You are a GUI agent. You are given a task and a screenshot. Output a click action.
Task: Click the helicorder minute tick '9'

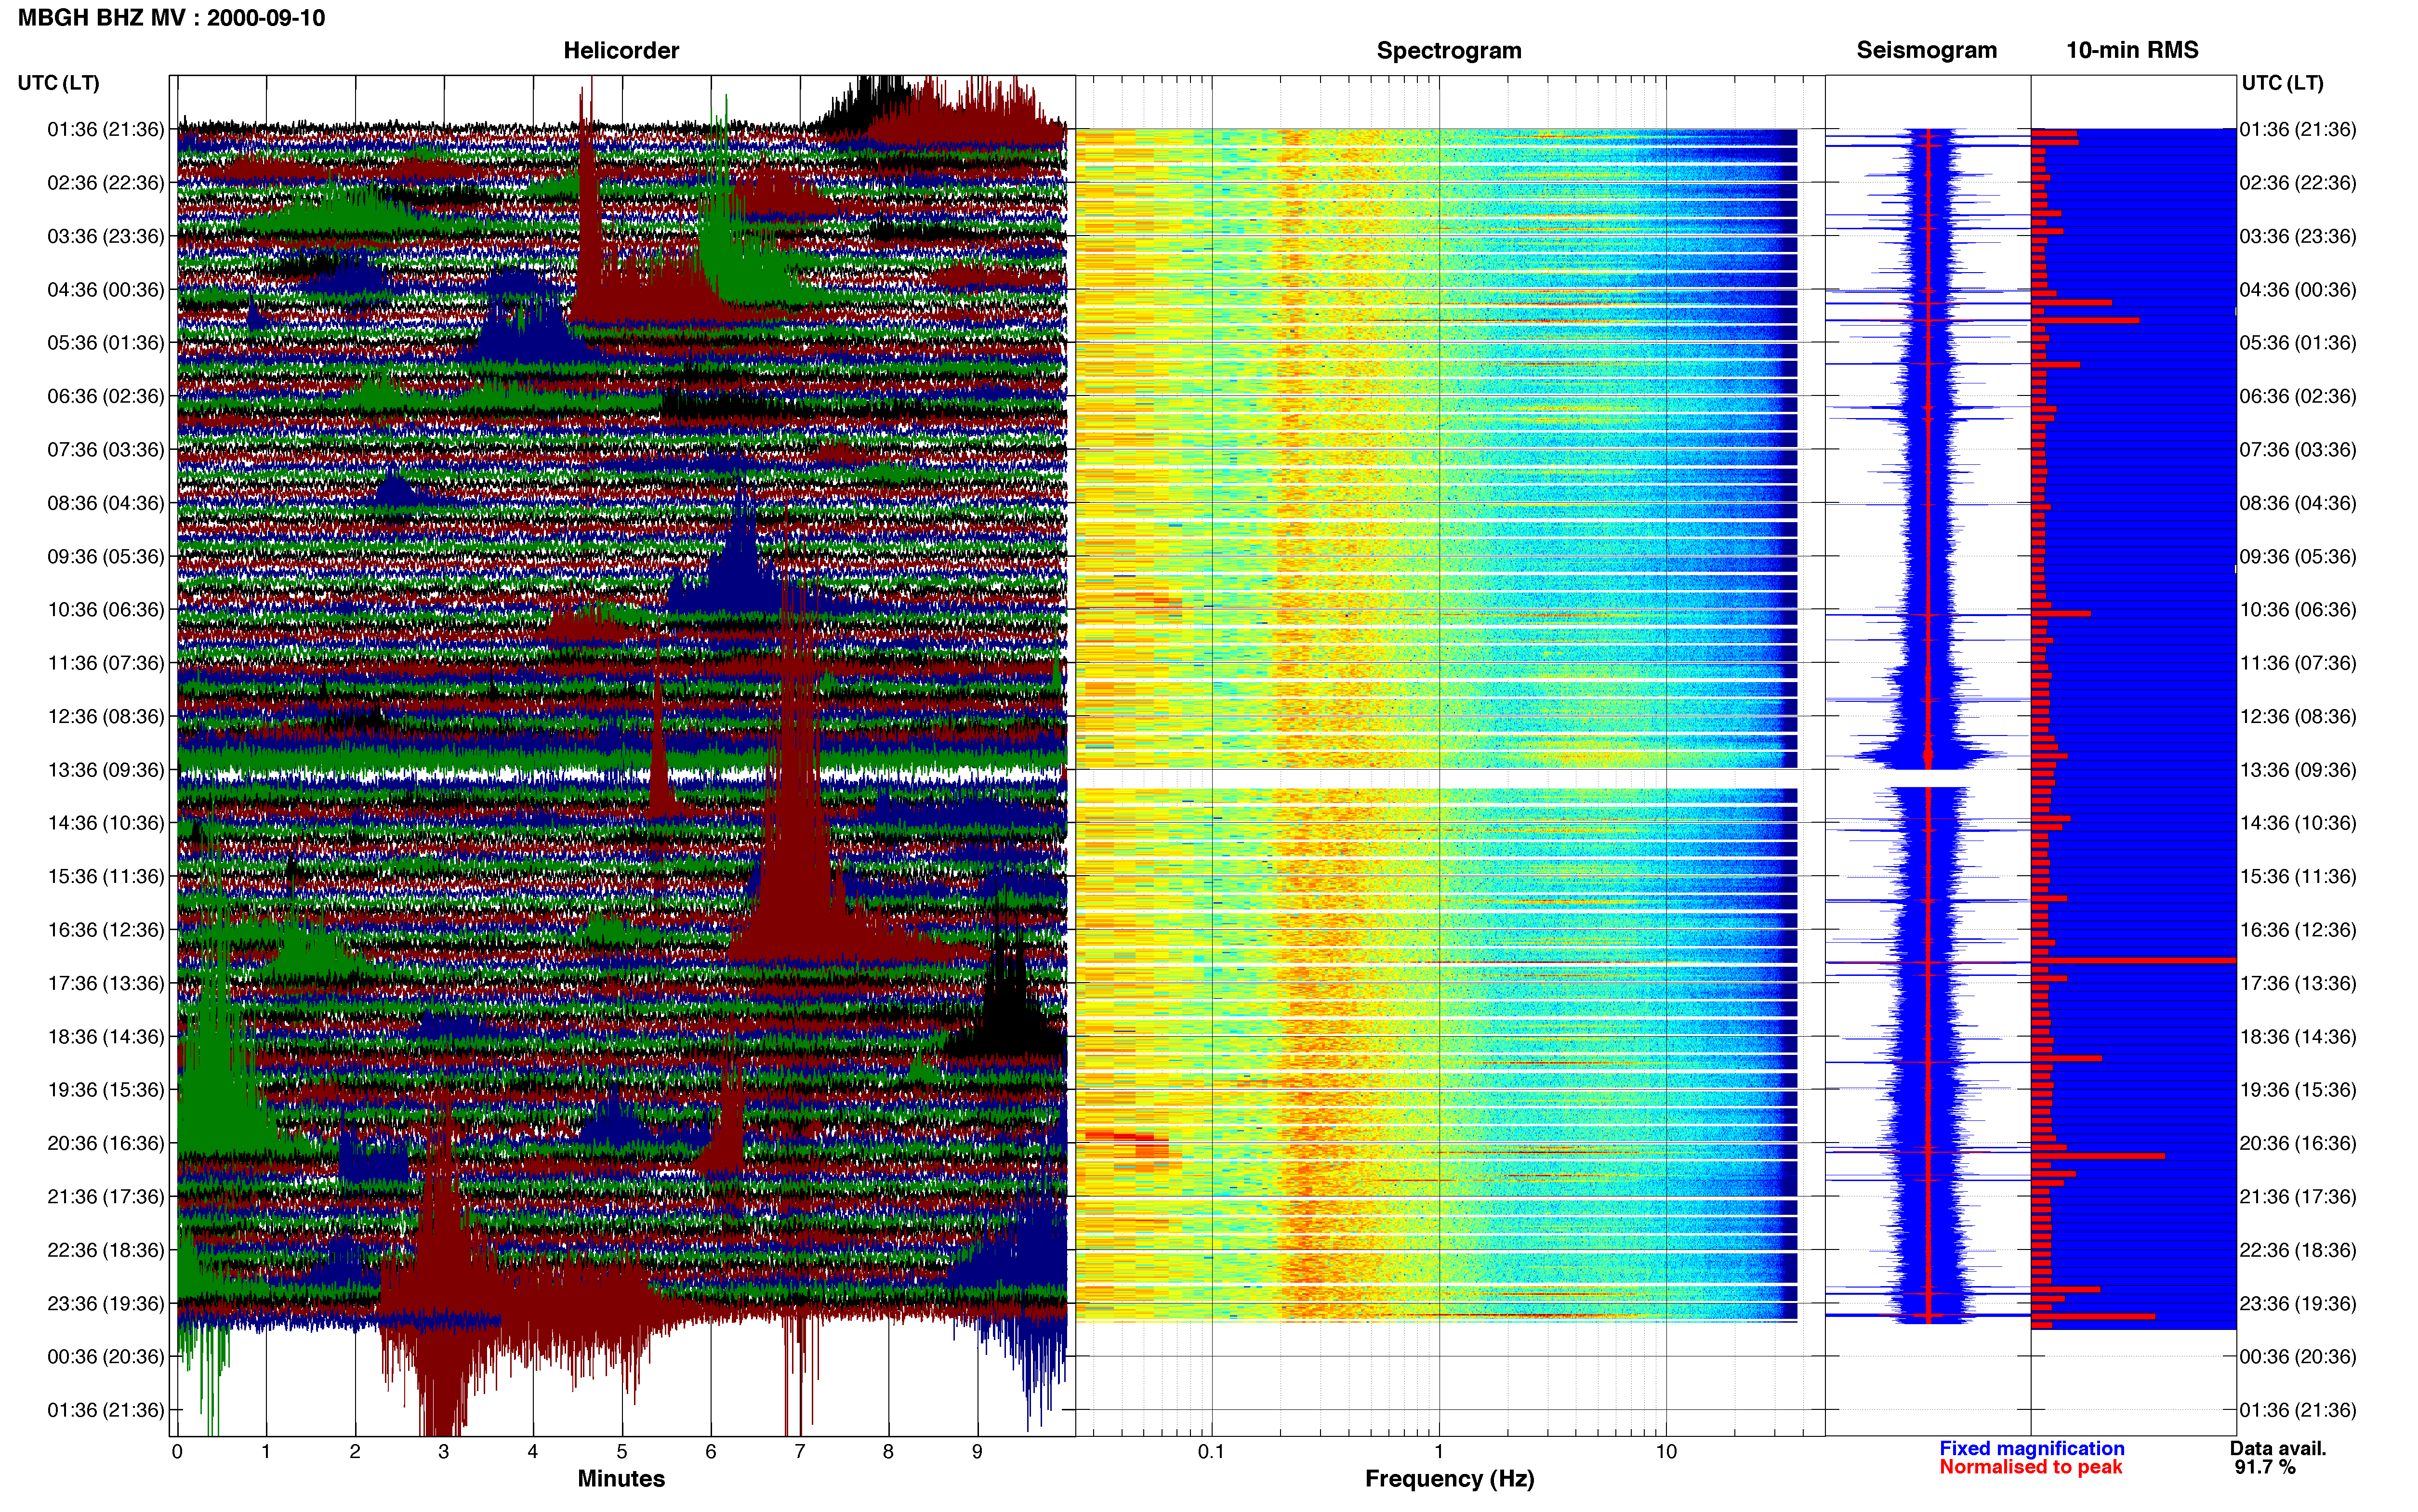(x=977, y=1452)
